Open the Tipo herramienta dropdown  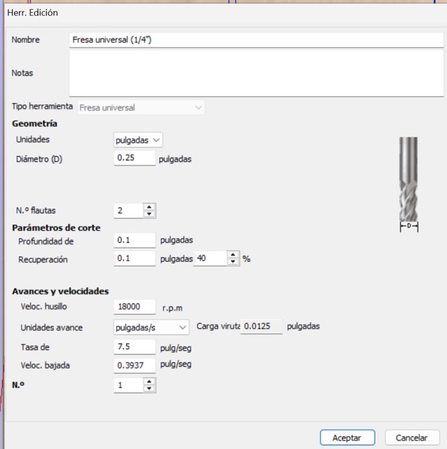click(141, 107)
